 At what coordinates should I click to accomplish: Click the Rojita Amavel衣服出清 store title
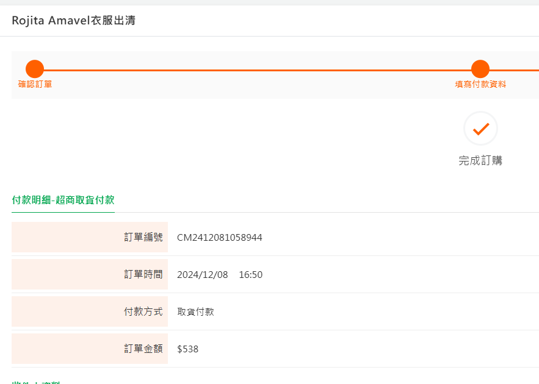tap(74, 20)
